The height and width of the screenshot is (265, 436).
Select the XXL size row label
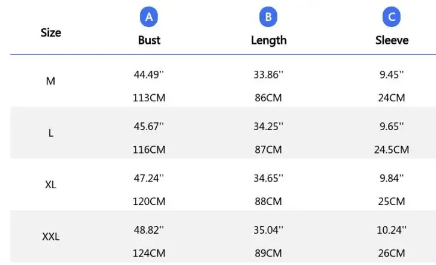pos(50,237)
